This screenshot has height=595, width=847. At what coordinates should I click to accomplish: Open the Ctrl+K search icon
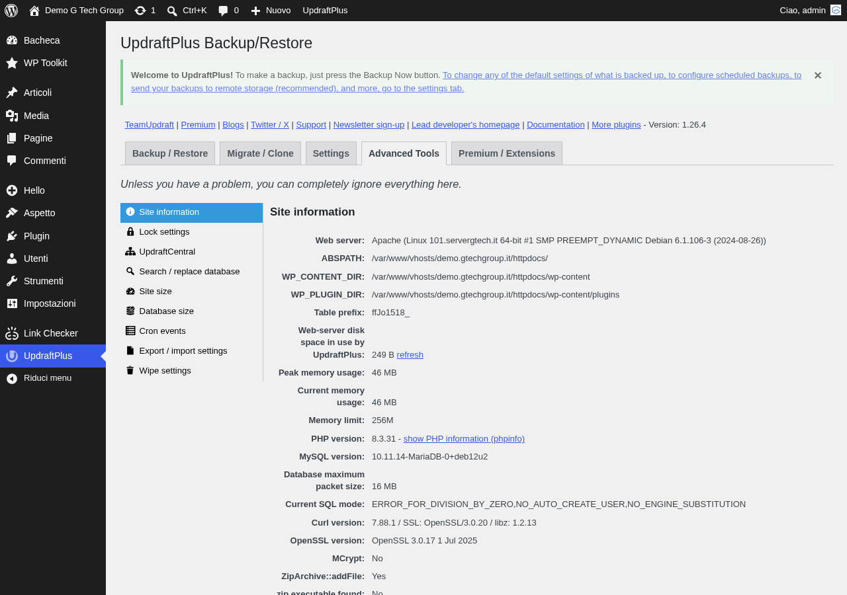coord(172,11)
